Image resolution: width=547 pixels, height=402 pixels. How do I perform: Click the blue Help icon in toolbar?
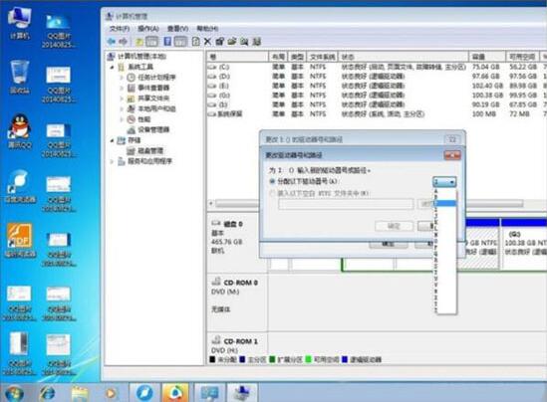pos(167,42)
